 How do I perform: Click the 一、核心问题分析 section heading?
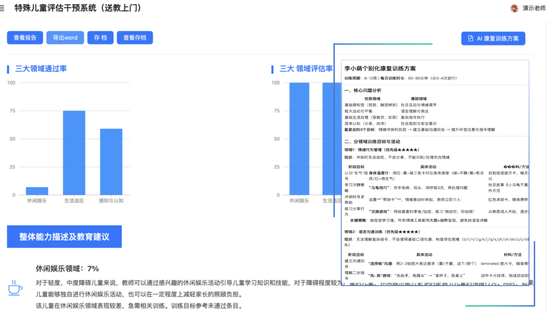pos(363,90)
